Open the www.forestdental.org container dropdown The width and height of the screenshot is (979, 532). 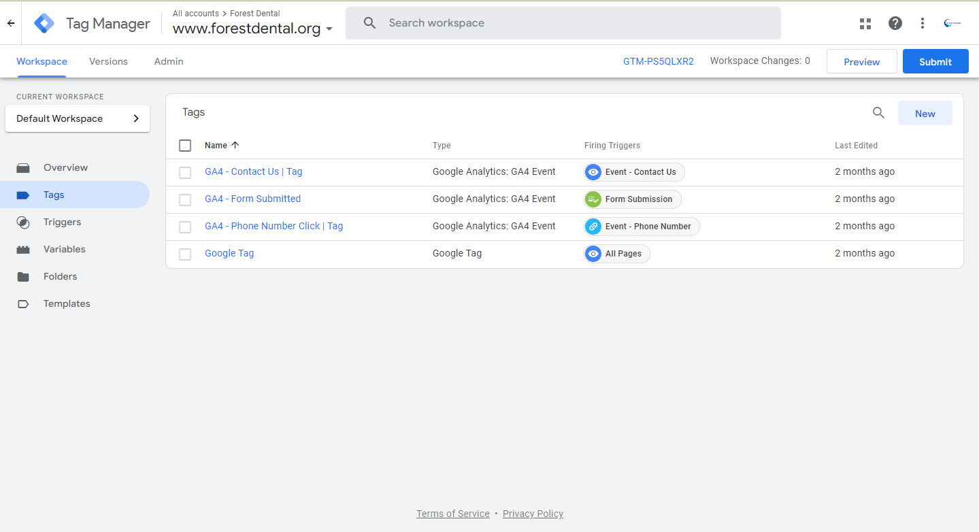[x=252, y=29]
